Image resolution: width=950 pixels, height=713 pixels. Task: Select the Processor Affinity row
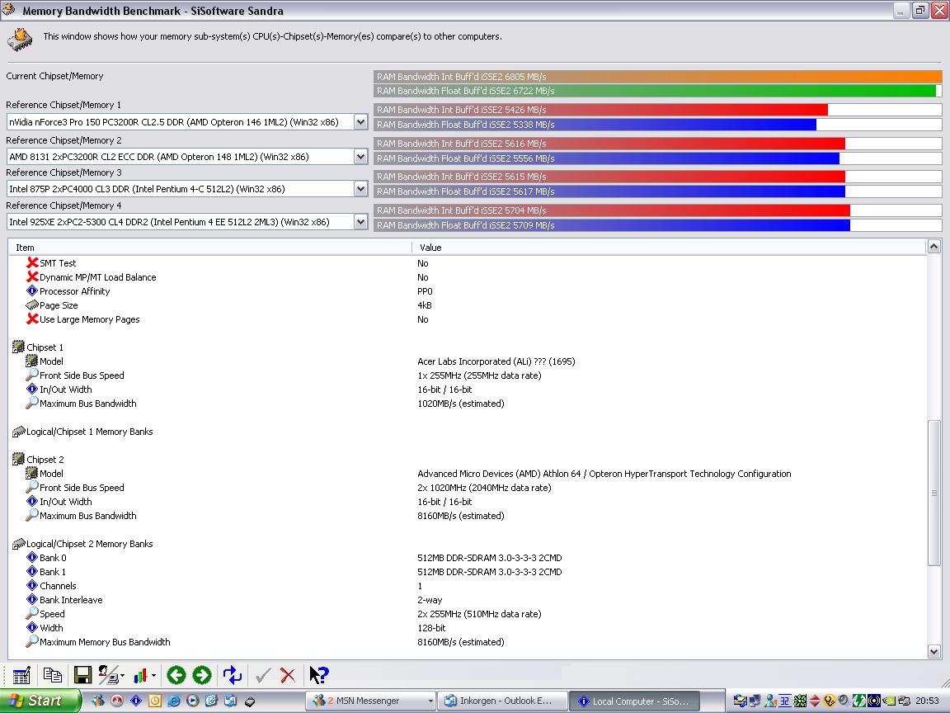468,291
